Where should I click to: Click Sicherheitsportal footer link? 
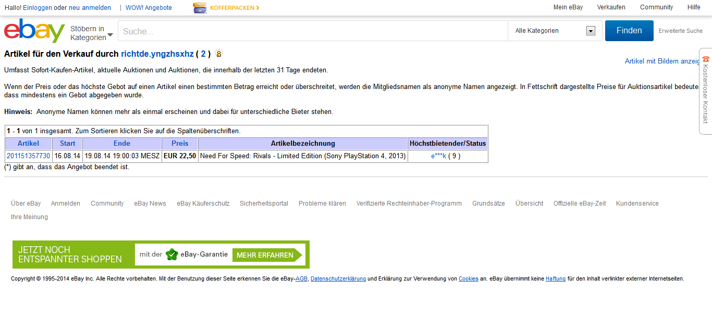point(264,204)
